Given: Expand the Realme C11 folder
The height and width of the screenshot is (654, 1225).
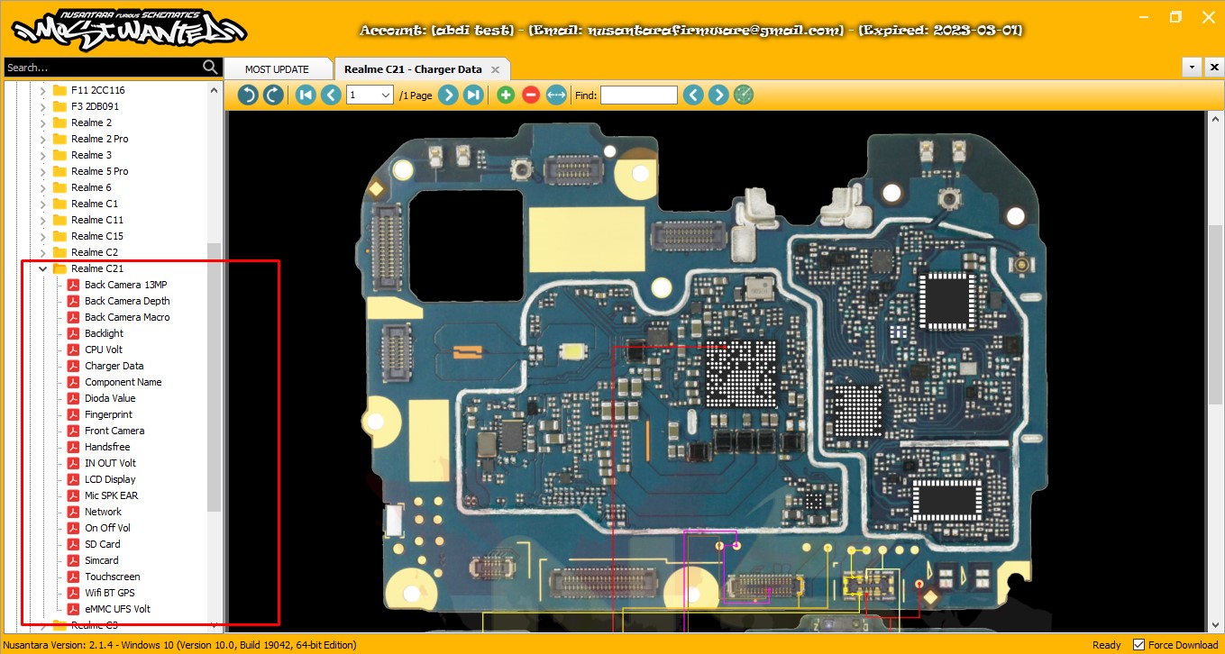Looking at the screenshot, I should (x=42, y=220).
